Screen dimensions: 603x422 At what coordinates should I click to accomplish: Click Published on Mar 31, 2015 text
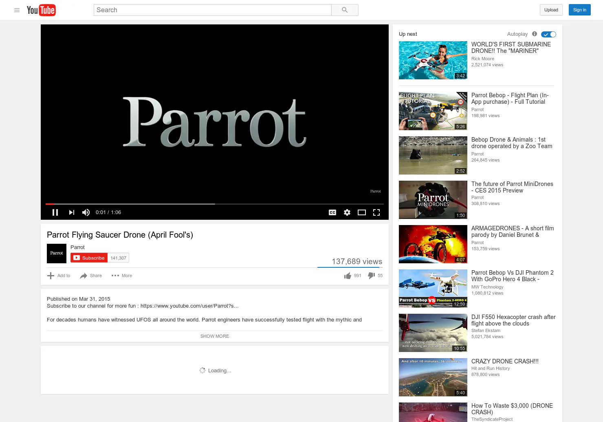click(79, 299)
